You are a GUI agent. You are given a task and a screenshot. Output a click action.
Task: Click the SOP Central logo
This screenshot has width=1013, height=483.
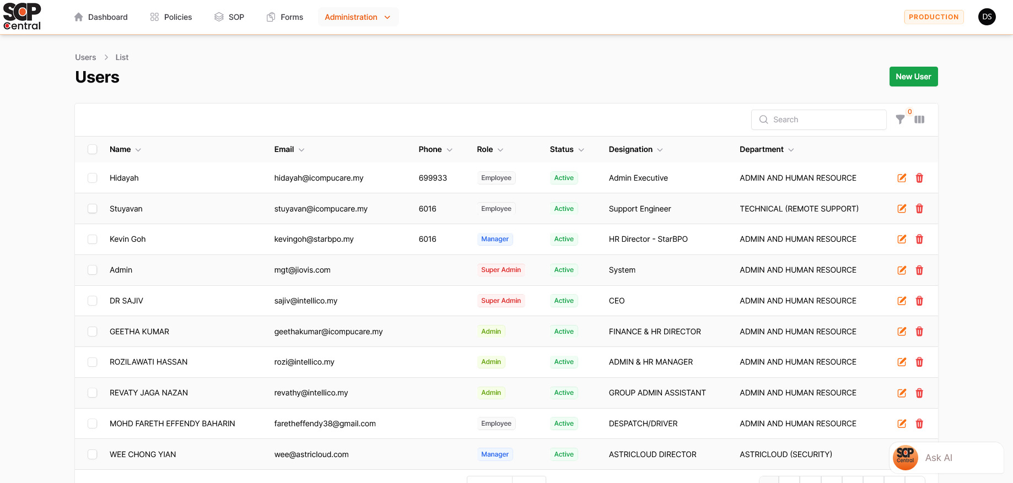(x=23, y=17)
